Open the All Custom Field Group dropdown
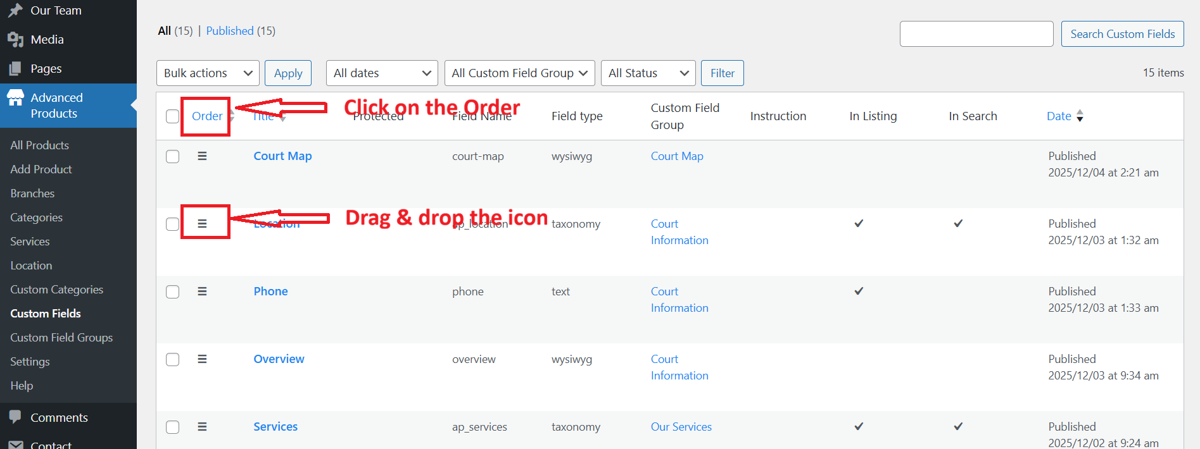Image resolution: width=1200 pixels, height=449 pixels. point(519,73)
